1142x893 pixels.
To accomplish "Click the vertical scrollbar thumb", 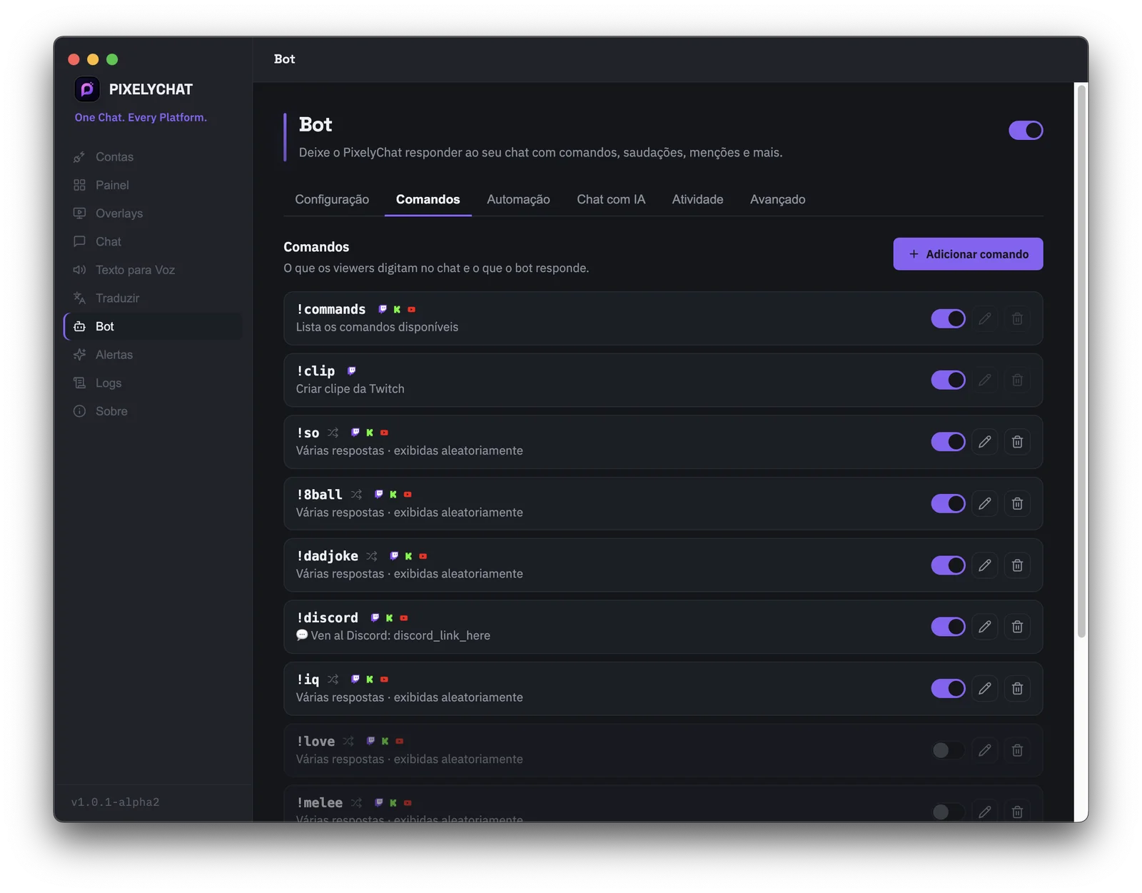I will (1081, 361).
